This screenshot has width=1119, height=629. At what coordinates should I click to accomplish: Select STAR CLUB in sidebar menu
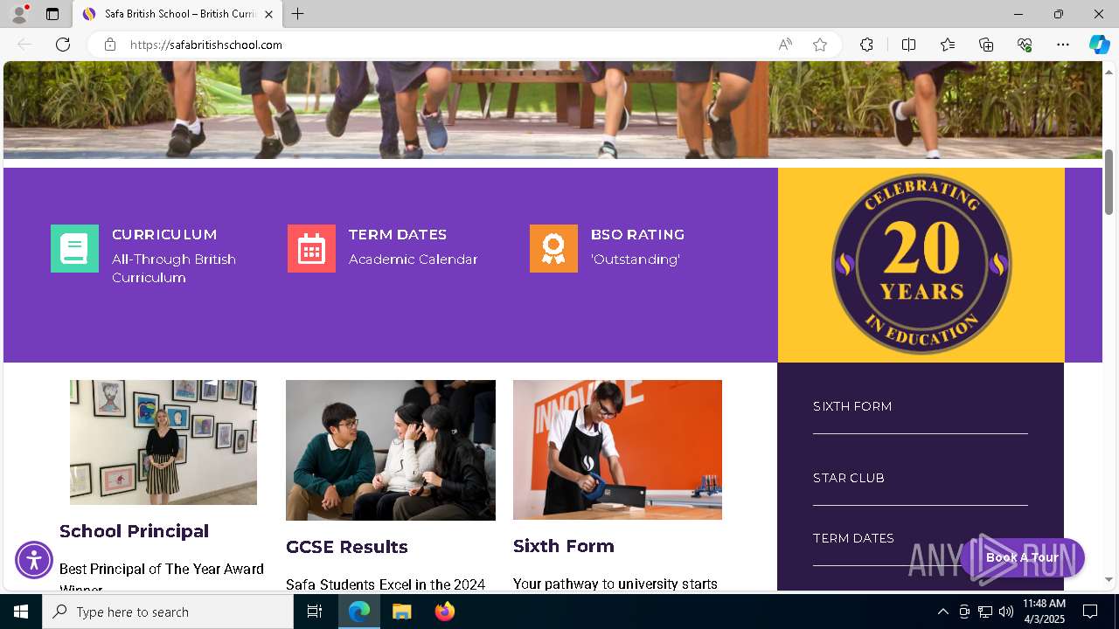click(x=849, y=478)
